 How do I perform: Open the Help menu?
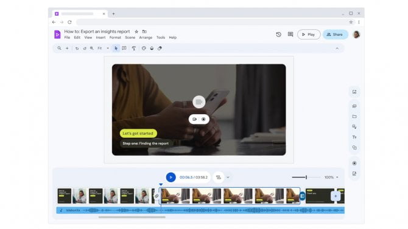pos(173,38)
